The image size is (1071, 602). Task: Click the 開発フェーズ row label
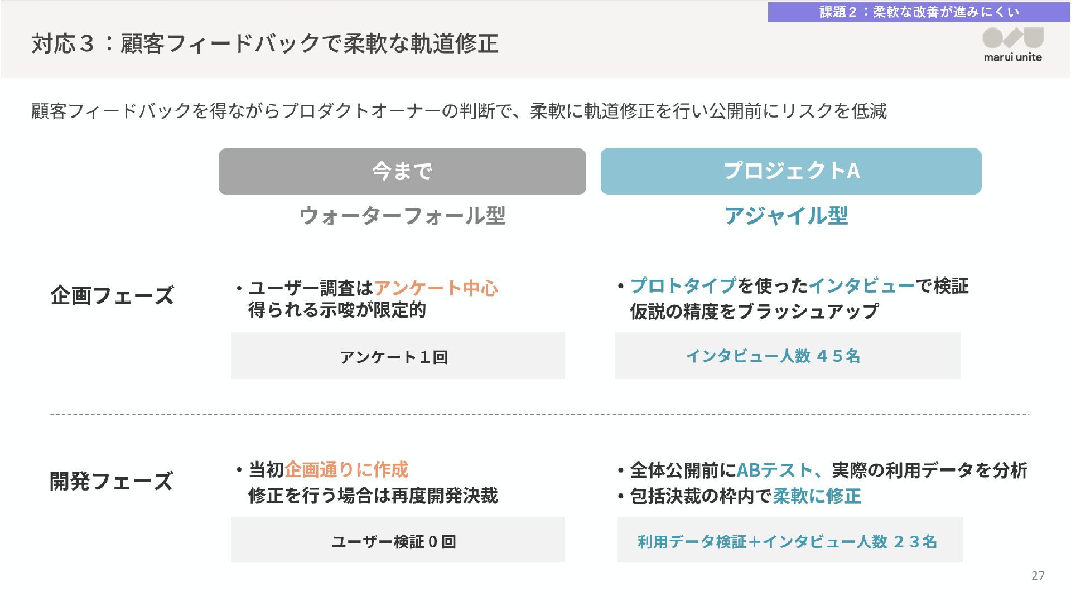112,481
